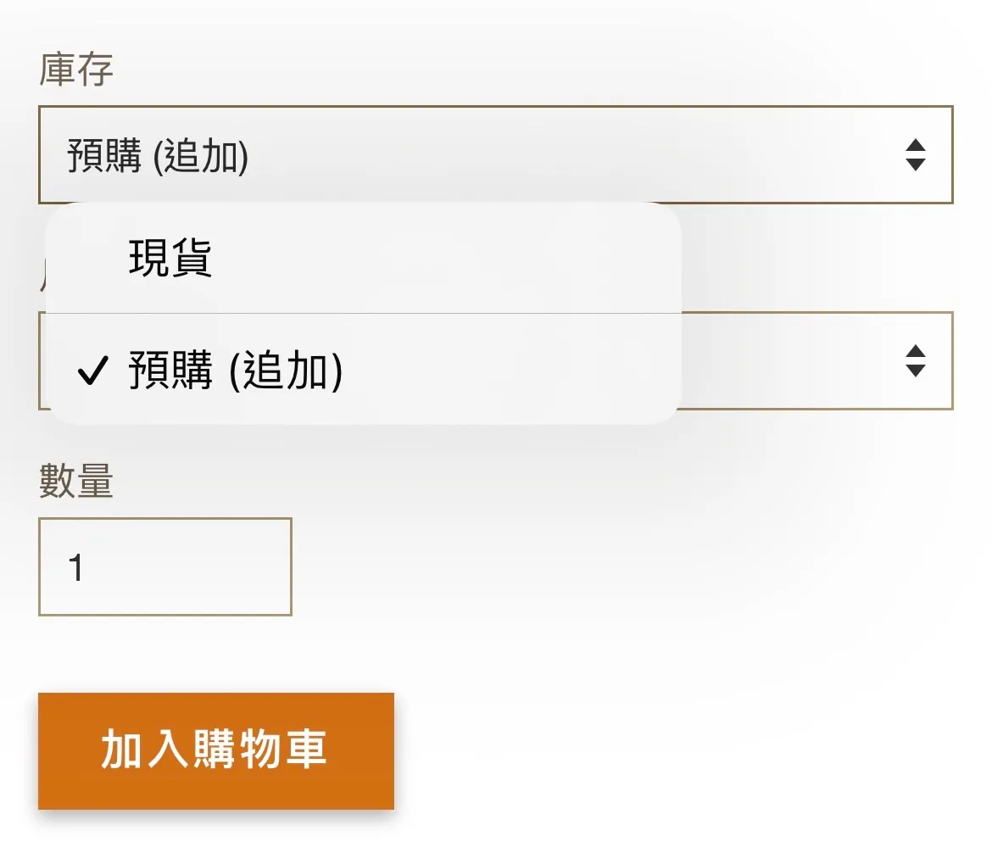Viewport: 992px width, 853px height.
Task: Click the down triangle on second selector
Action: [x=915, y=371]
